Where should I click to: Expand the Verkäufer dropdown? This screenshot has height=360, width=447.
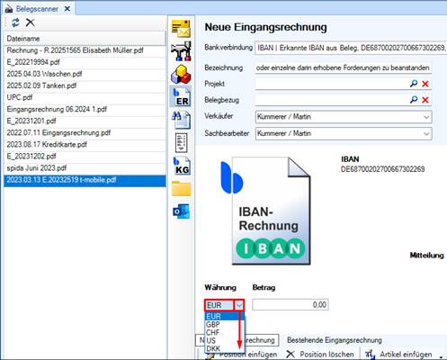pos(426,117)
